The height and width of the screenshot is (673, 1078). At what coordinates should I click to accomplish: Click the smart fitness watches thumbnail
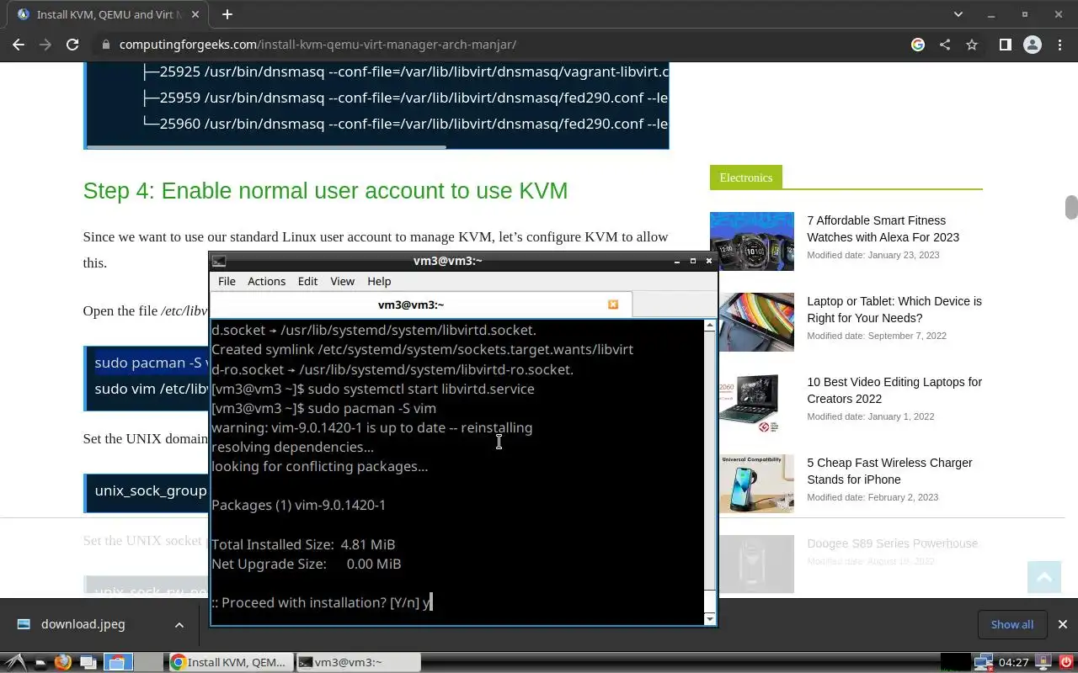coord(752,241)
